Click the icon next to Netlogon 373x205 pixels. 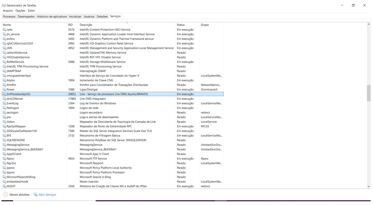4,108
